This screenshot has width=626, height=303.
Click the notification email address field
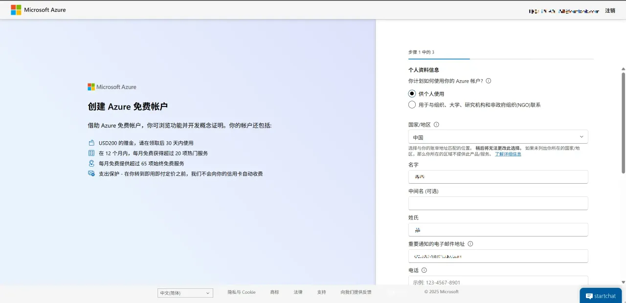498,256
